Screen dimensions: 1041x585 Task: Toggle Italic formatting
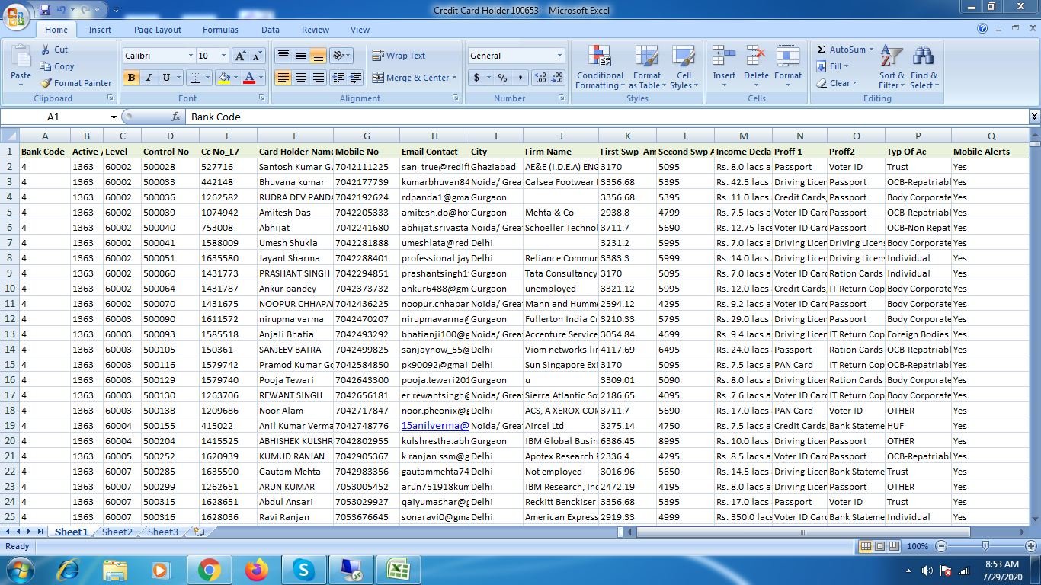pos(149,78)
